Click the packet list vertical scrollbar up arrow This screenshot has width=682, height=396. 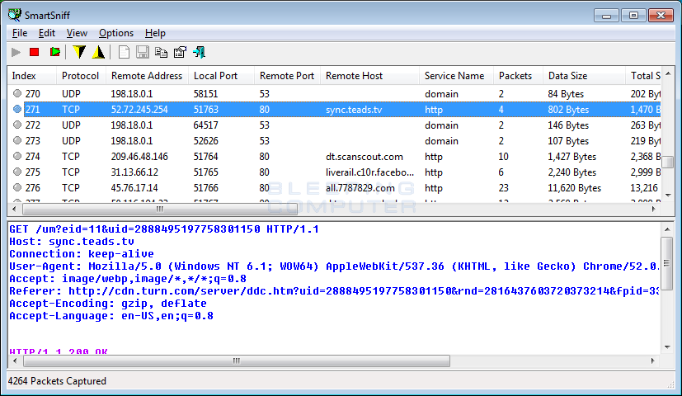(668, 74)
